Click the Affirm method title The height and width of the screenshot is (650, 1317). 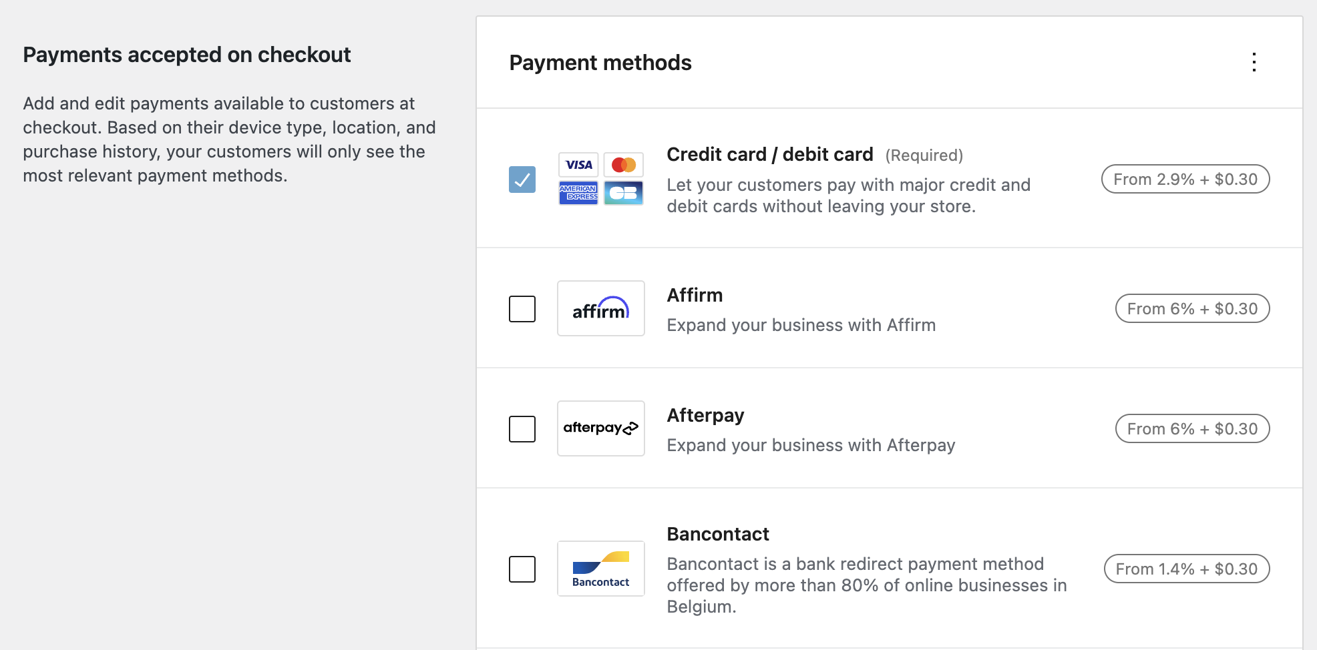[695, 295]
